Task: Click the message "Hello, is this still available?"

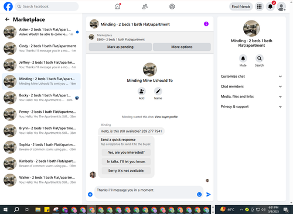Action: 131,131
